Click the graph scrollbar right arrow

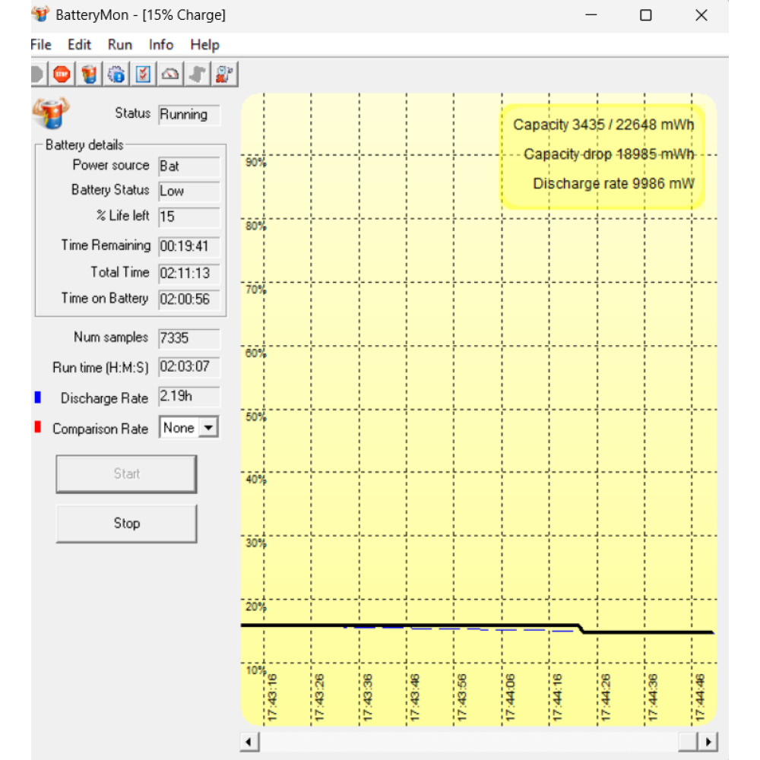point(708,742)
